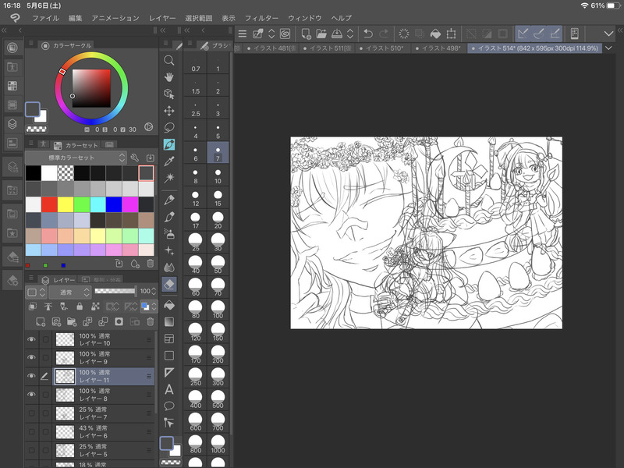Switch to the イラスト 498 canvas tab
The image size is (624, 468).
click(441, 48)
